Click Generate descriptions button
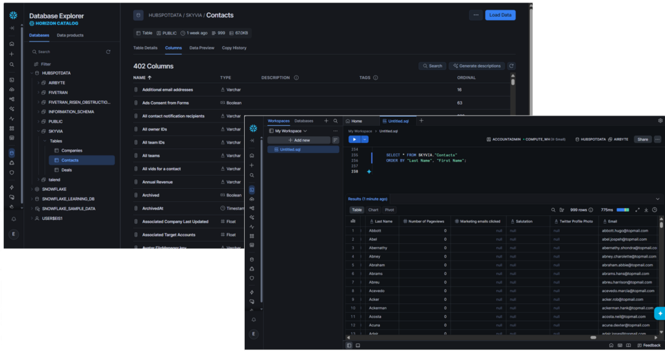 tap(477, 66)
